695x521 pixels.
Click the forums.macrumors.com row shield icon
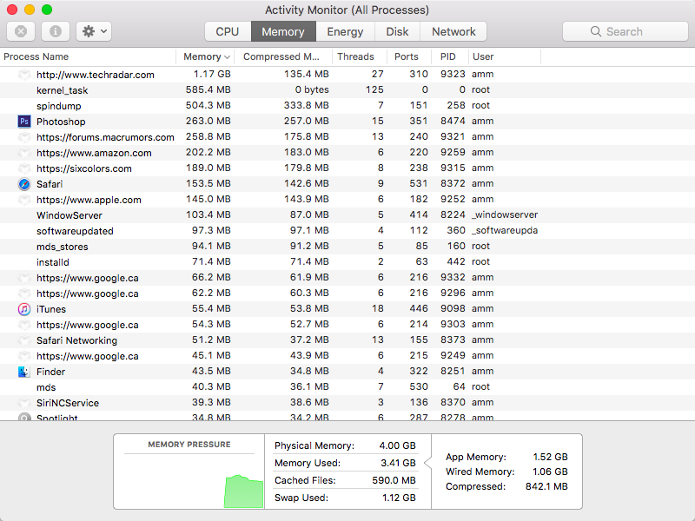point(24,137)
